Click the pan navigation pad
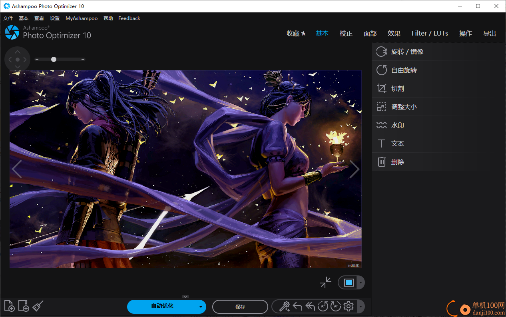The image size is (506, 317). pos(17,60)
